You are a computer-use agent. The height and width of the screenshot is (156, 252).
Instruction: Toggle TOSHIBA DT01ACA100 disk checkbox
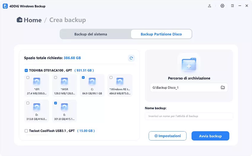pos(26,70)
